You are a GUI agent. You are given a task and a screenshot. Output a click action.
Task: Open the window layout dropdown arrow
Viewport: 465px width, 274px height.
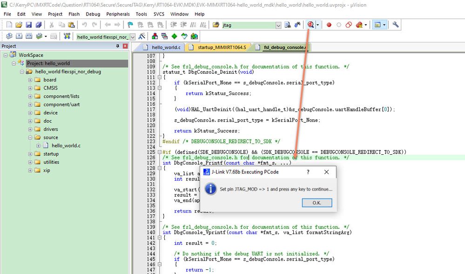(x=384, y=25)
